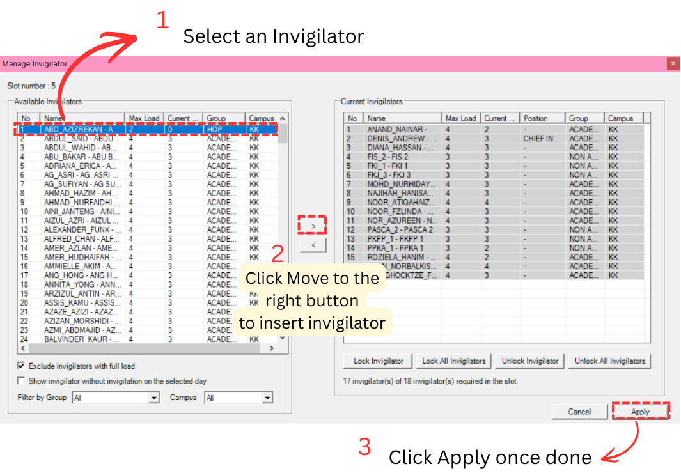Image resolution: width=681 pixels, height=473 pixels.
Task: Select NOOR_ATIQAHAIZ row in Current Invigilators
Action: (494, 202)
